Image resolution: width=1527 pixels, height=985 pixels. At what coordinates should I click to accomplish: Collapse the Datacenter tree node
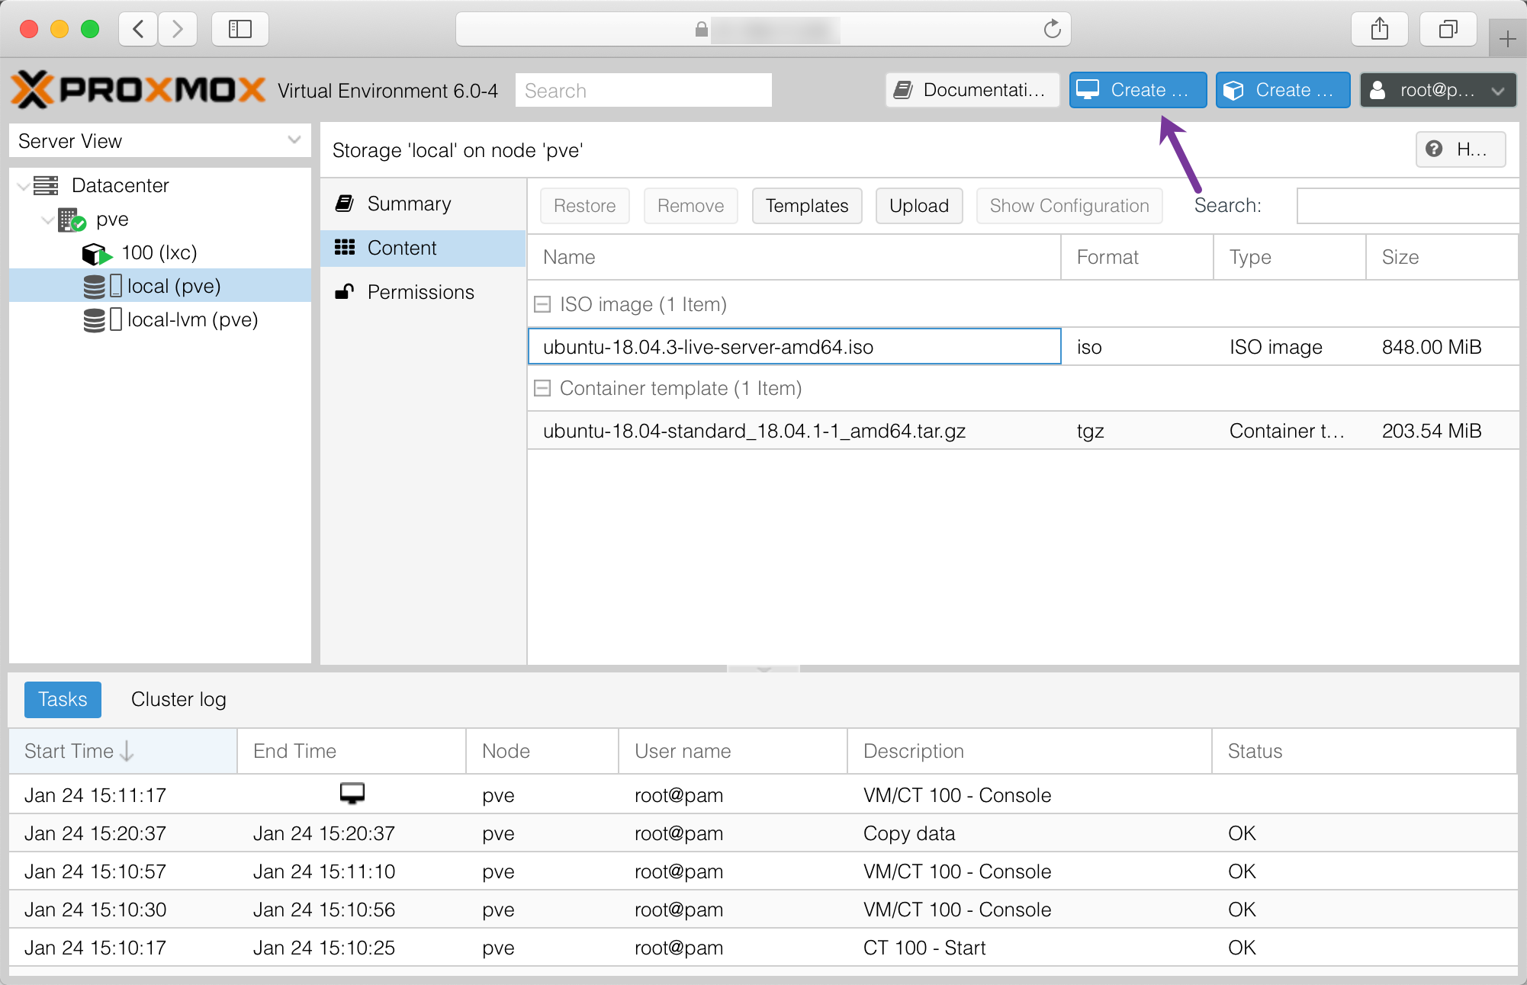click(x=24, y=186)
